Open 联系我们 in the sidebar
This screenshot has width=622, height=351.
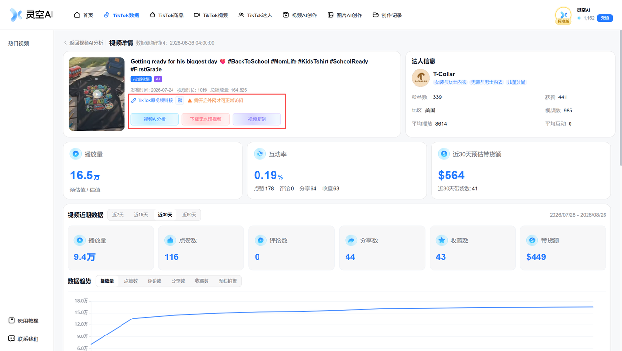click(x=23, y=339)
